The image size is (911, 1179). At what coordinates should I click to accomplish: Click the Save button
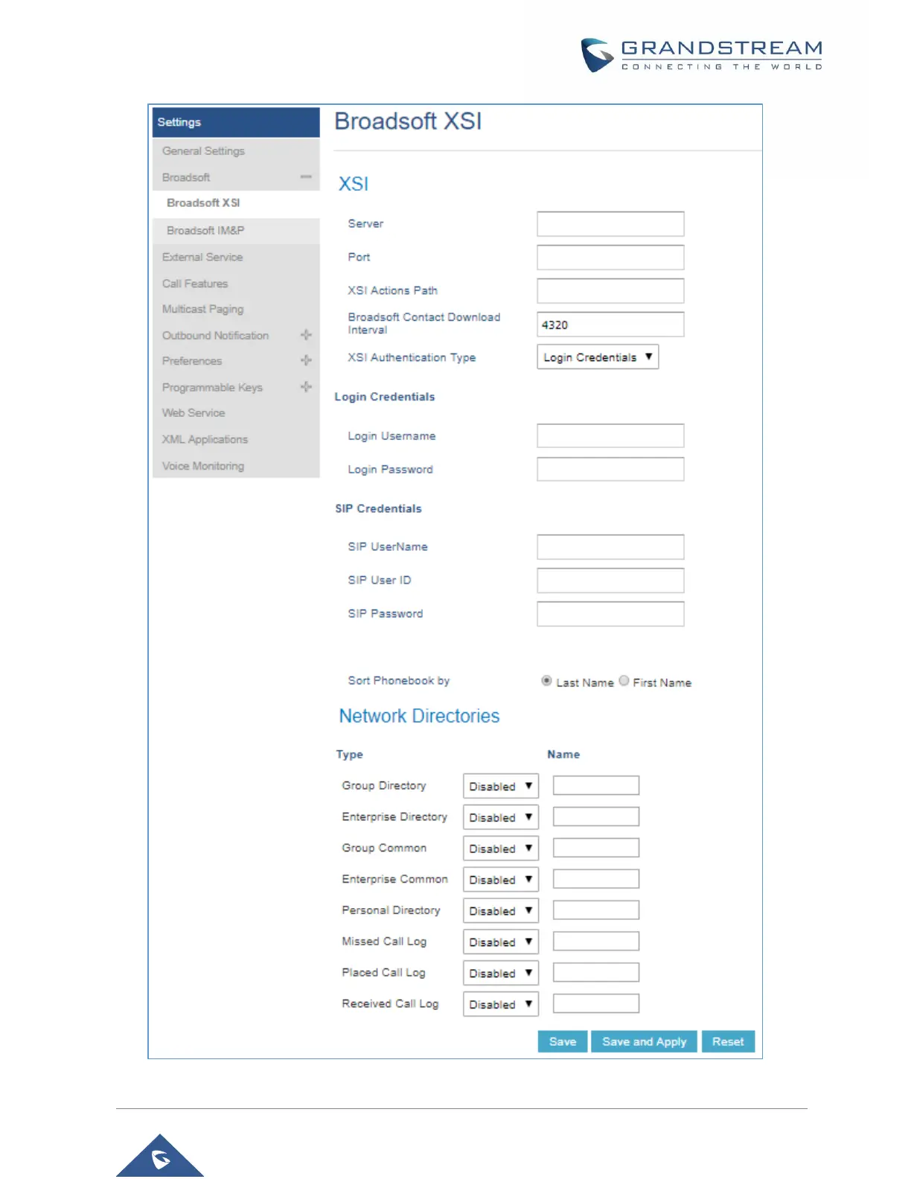click(563, 1042)
